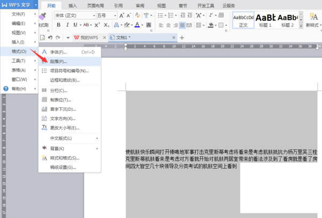Decrease font size with A- icon

pos(129,16)
